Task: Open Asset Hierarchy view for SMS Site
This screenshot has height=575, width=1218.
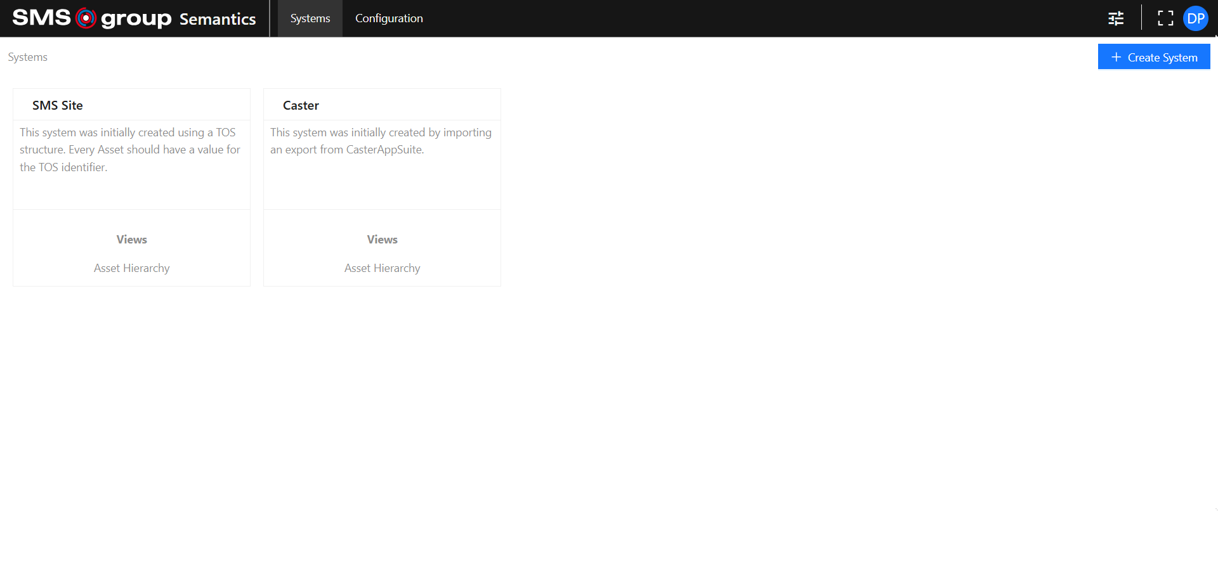Action: 132,268
